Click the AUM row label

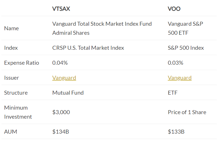tap(11, 132)
